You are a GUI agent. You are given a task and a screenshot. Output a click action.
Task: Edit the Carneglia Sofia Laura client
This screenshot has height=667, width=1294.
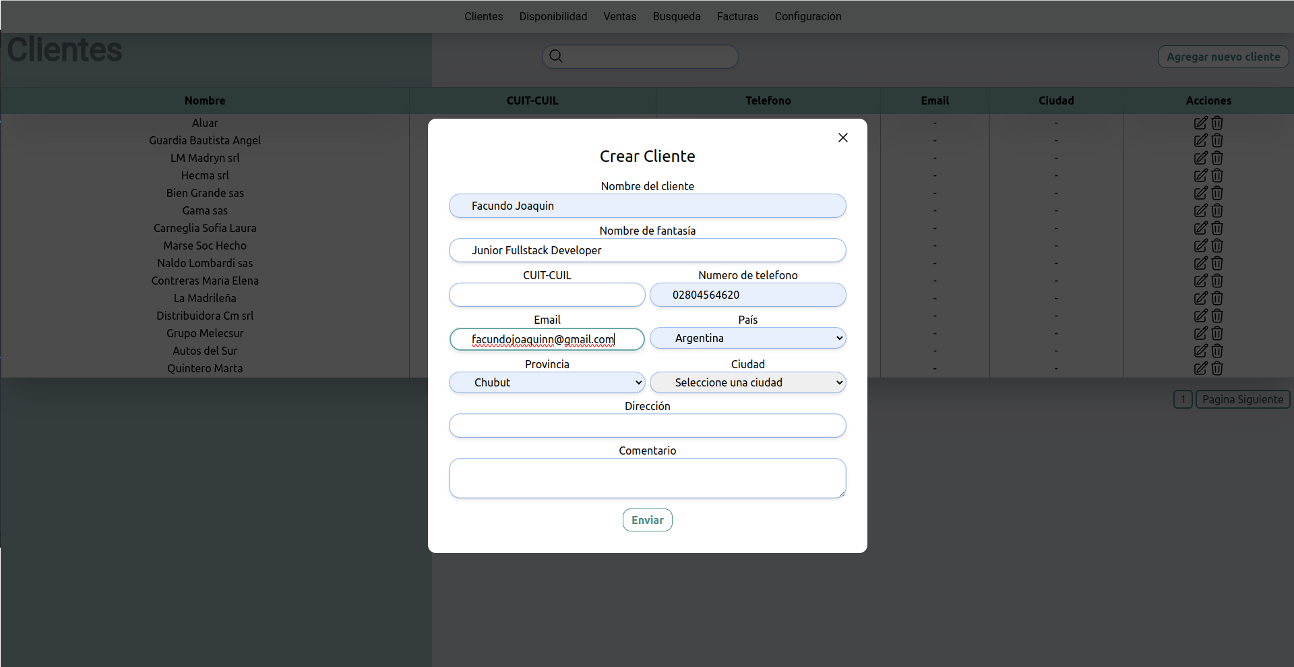1200,228
